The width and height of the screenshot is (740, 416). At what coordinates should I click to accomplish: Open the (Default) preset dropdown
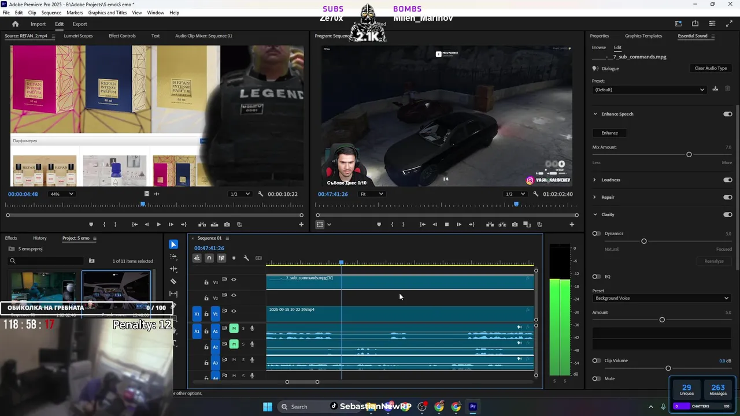point(650,90)
